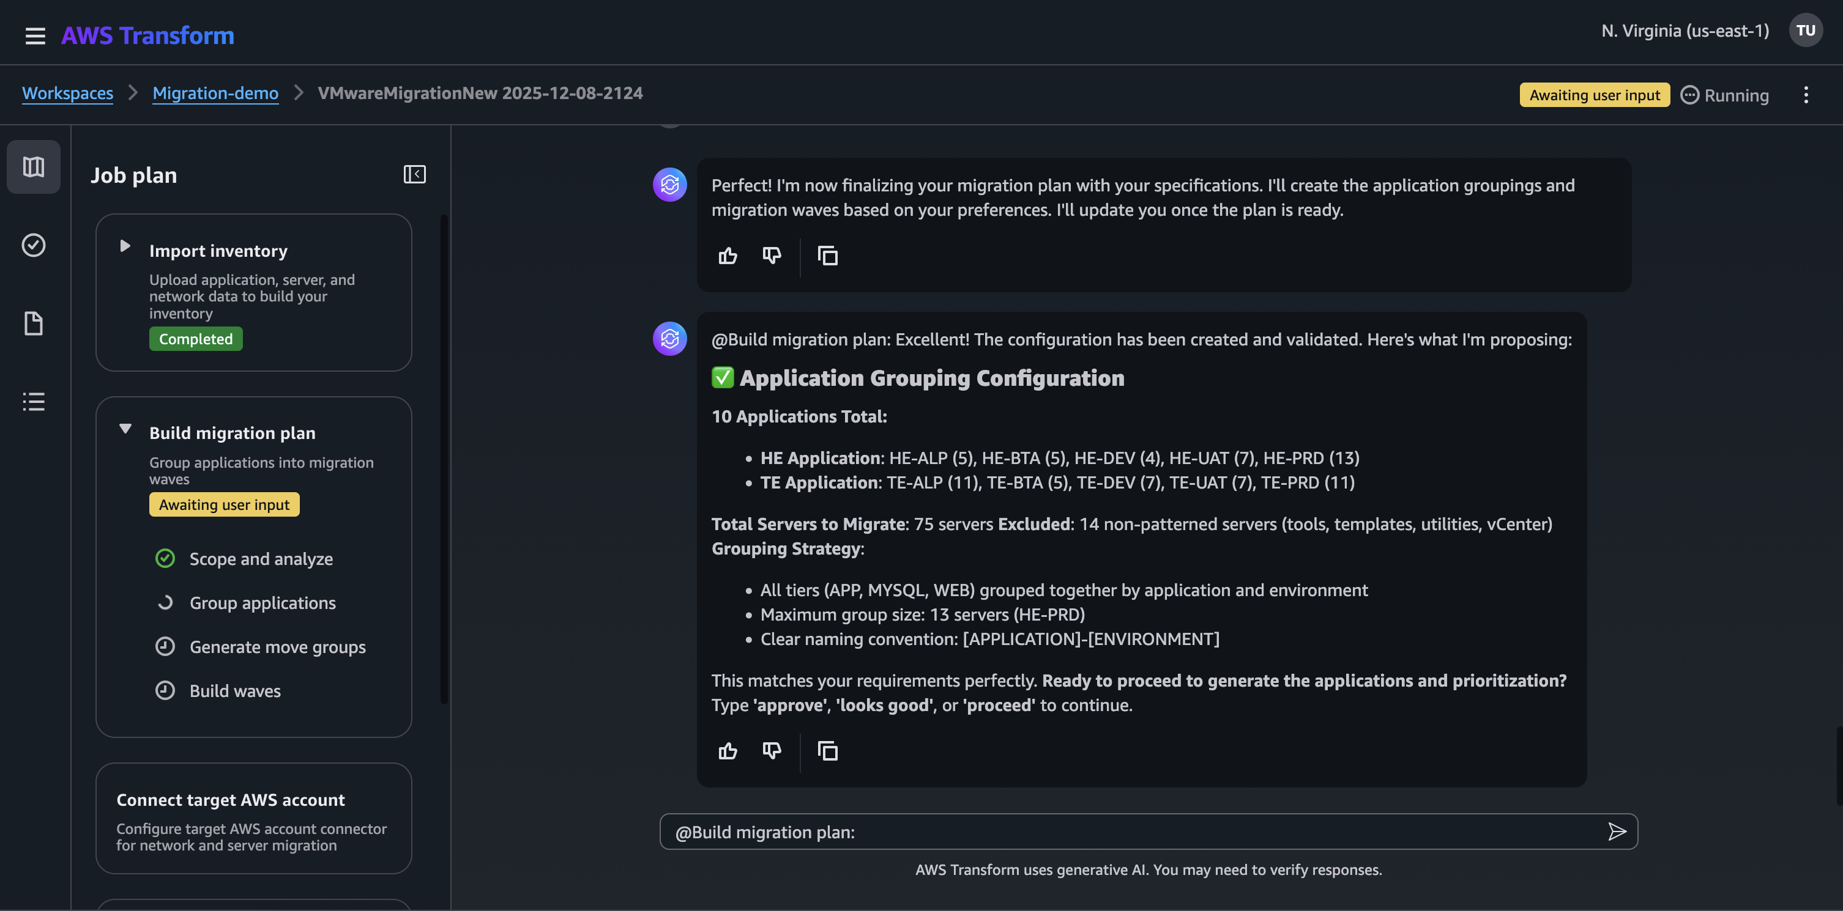Viewport: 1843px width, 911px height.
Task: Select the circled-checkmark icon in the left sidebar
Action: coord(33,245)
